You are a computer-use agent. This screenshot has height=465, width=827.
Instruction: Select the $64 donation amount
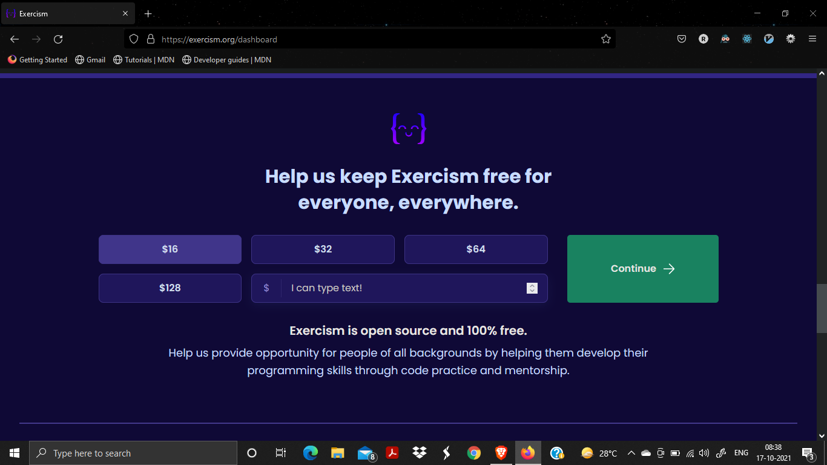[476, 249]
